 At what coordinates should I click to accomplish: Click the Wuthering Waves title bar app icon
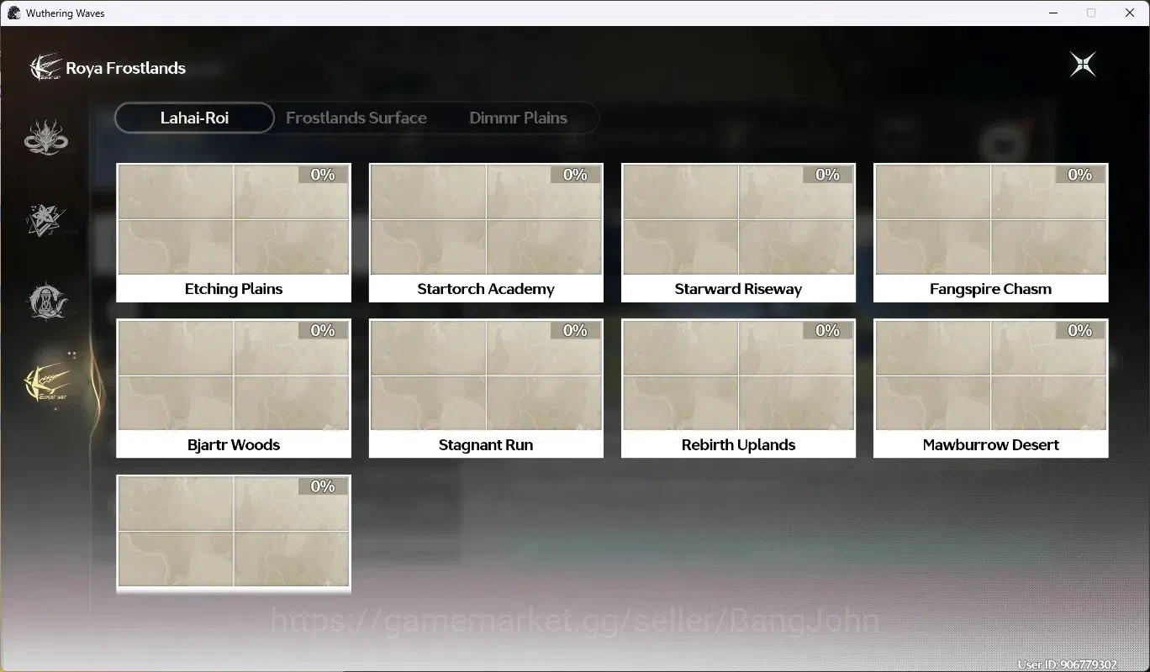coord(13,13)
